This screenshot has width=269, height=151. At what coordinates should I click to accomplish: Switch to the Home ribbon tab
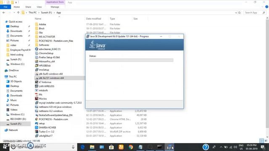(17, 7)
